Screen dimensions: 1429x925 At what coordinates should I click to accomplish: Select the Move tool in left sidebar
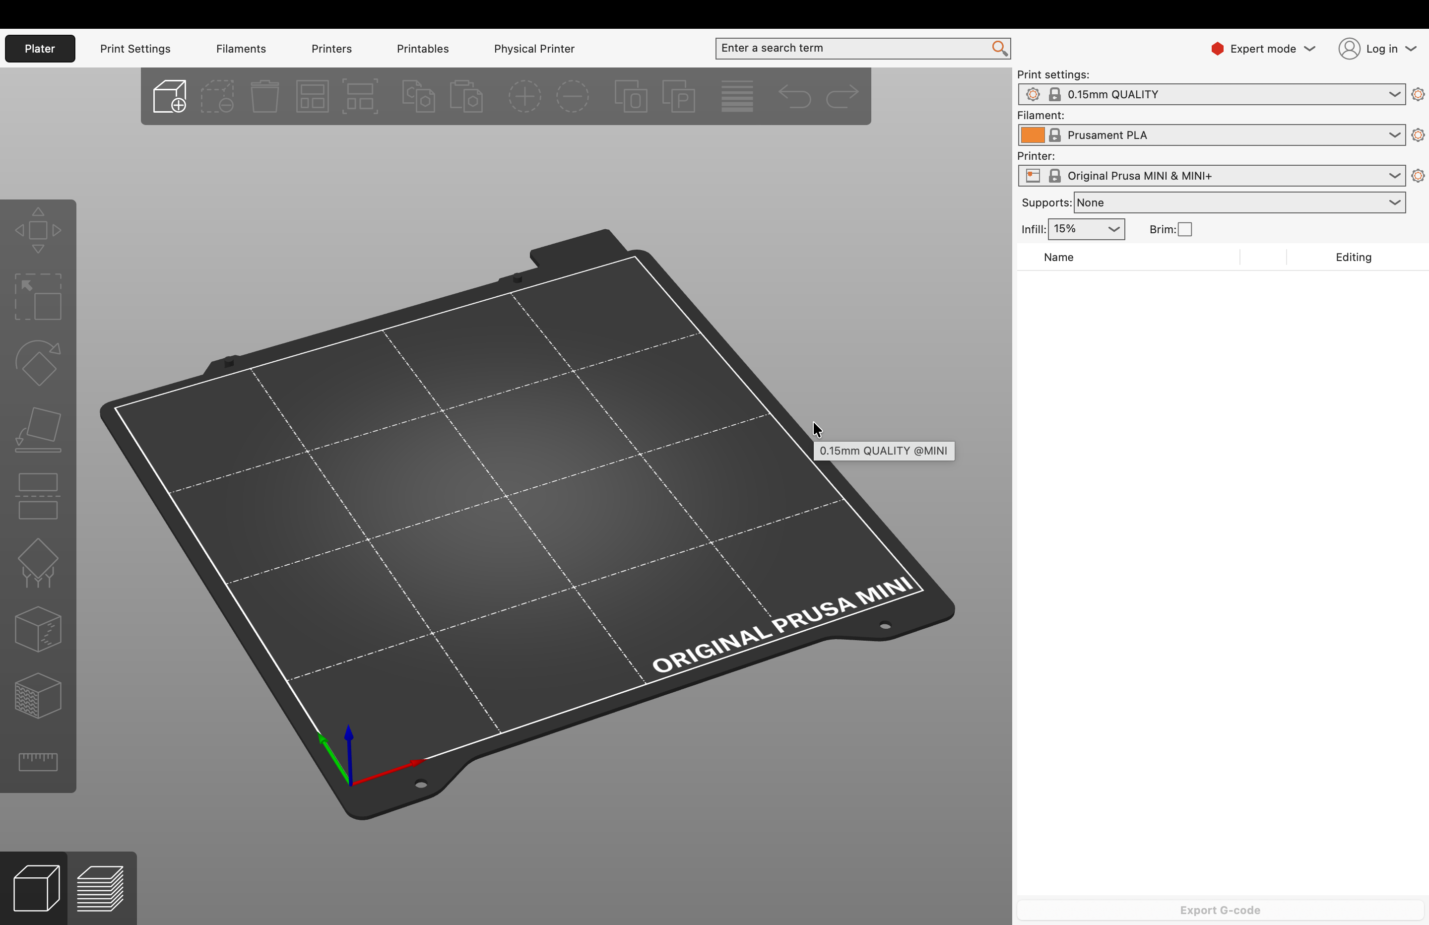pos(38,230)
